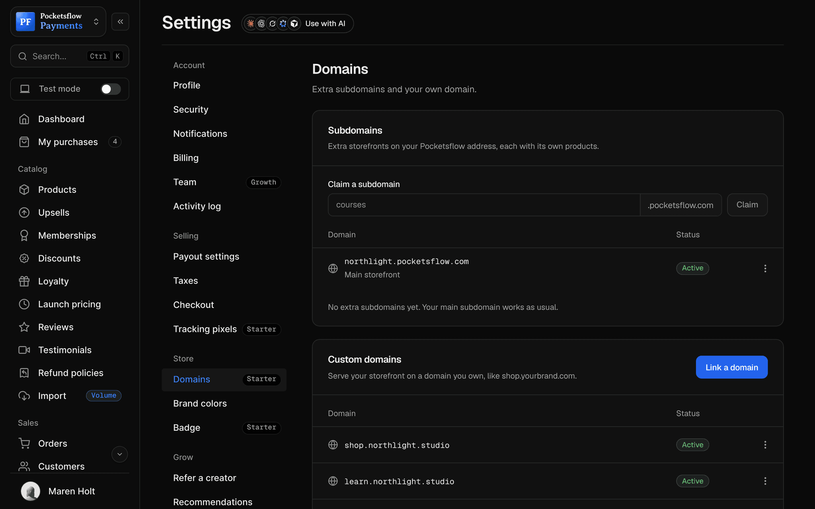This screenshot has height=509, width=815.
Task: Open options menu for northlight.pocketsflow.com
Action: click(x=765, y=268)
